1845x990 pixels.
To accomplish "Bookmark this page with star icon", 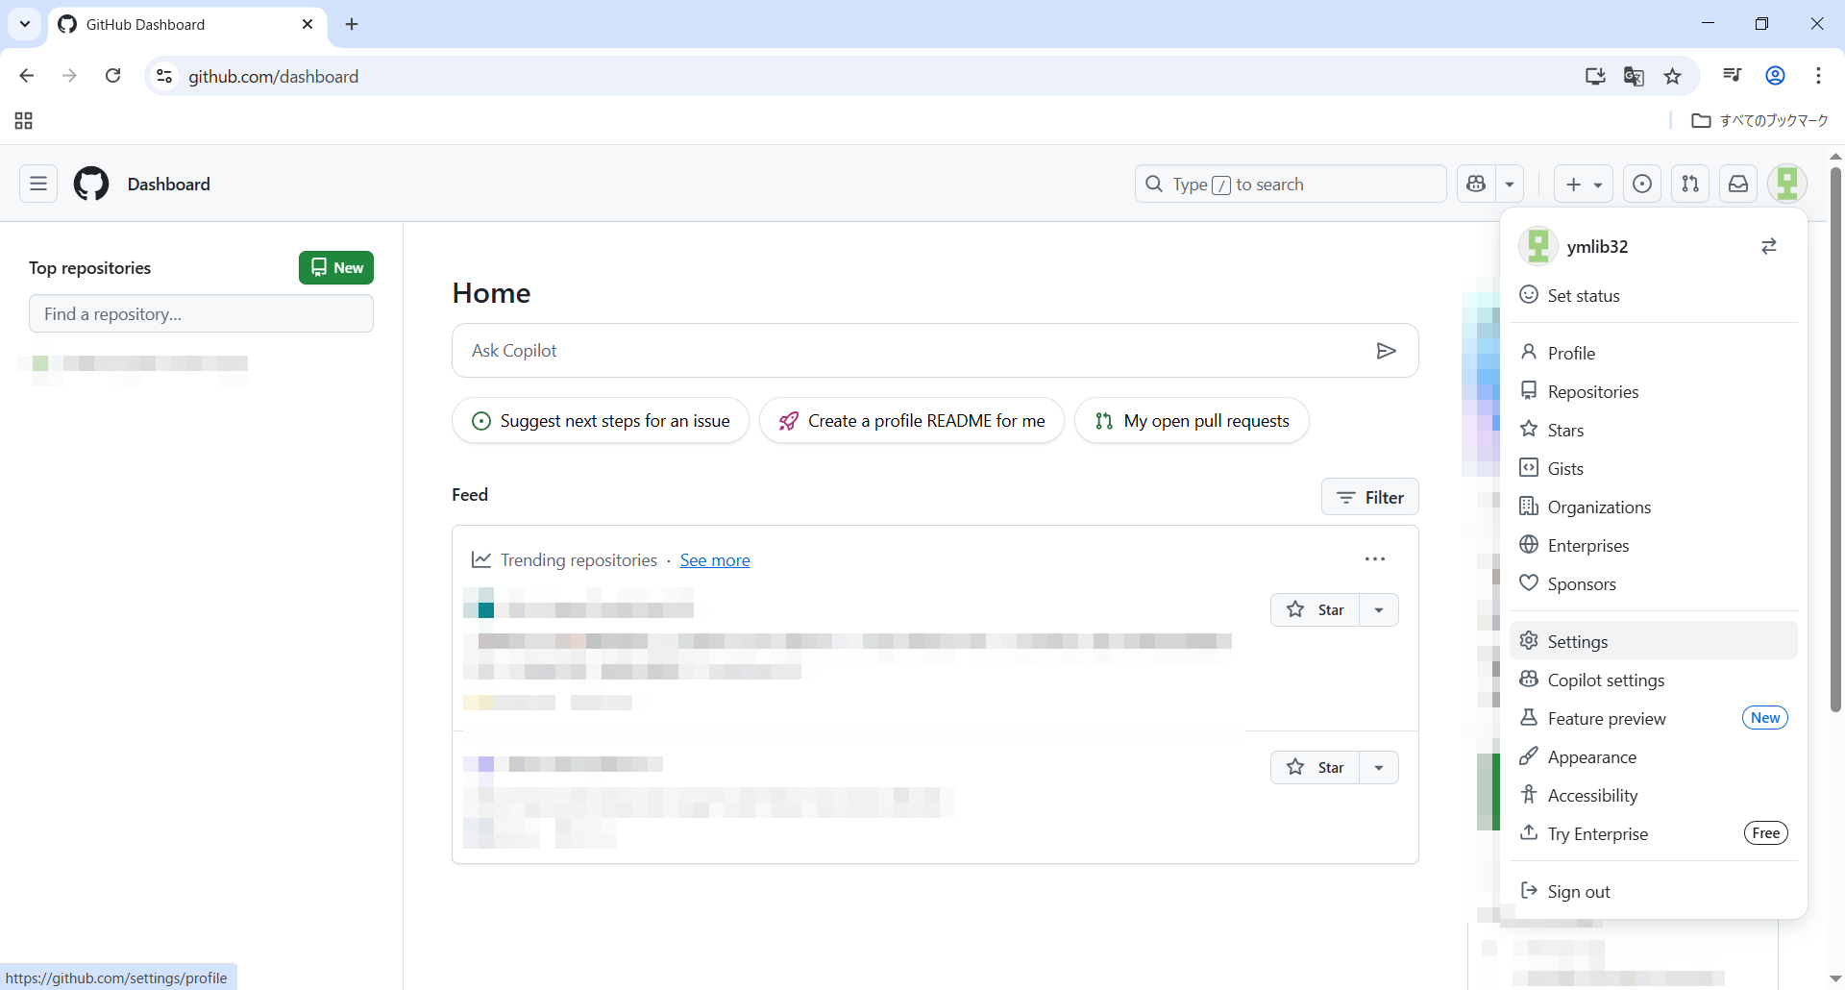I will click(1673, 77).
